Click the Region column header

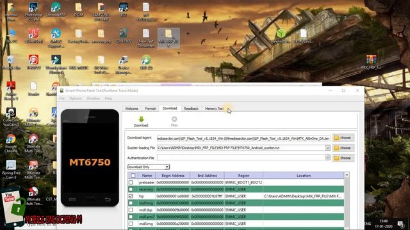[243, 176]
